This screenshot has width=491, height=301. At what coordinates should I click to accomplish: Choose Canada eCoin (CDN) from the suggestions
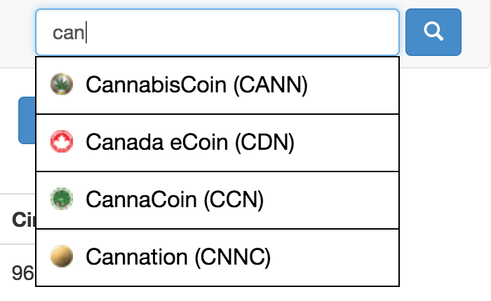[x=217, y=143]
